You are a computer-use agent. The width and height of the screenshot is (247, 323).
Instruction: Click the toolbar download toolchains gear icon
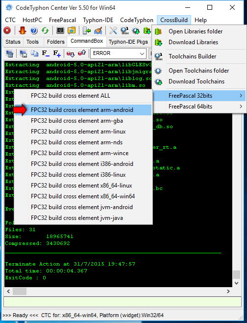[136, 31]
